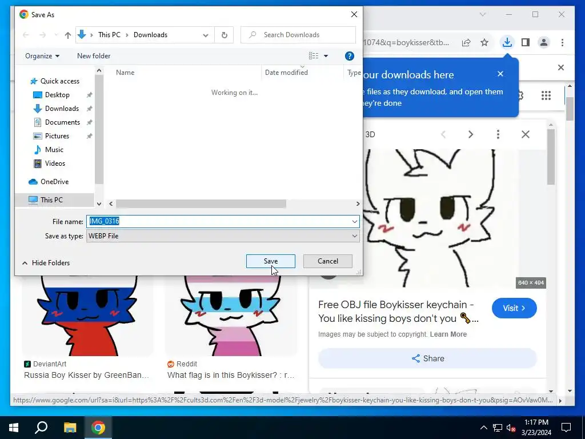
Task: Click the Back arrow in Save As
Action: click(x=26, y=35)
